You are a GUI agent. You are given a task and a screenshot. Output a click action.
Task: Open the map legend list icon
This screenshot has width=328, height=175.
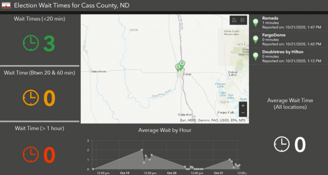(x=243, y=20)
